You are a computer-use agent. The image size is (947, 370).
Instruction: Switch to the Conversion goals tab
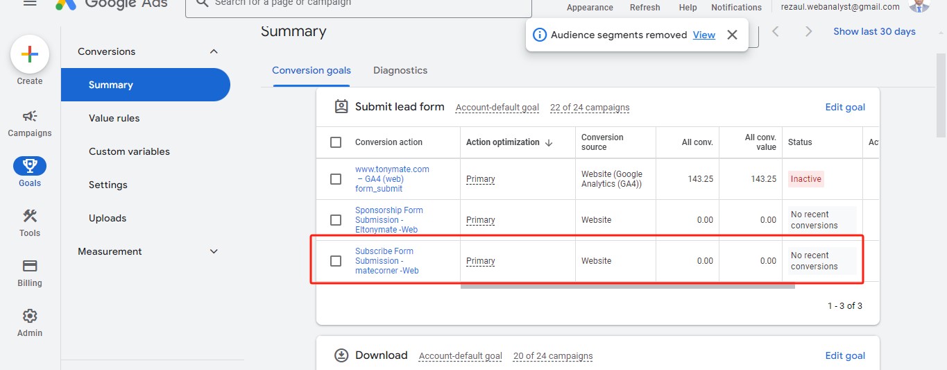click(x=312, y=70)
